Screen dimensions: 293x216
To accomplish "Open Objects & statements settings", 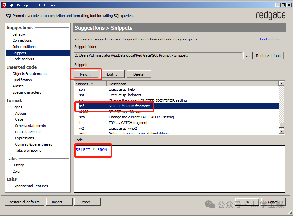I will [x=29, y=74].
